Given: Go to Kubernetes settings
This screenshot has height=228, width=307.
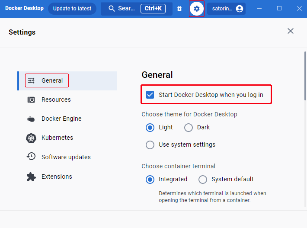Looking at the screenshot, I should [67, 138].
